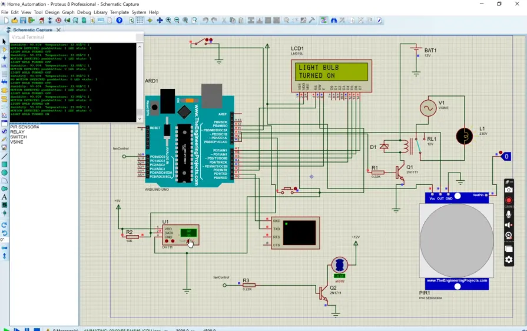527x331 pixels.
Task: Select the 2D Line drawing tool
Action: tap(4, 156)
